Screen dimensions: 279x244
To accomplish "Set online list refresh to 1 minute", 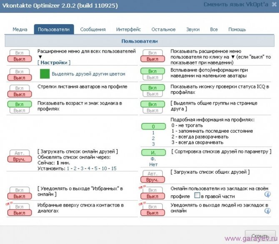I will click(68, 169).
